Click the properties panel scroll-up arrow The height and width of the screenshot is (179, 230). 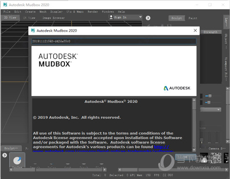click(227, 88)
